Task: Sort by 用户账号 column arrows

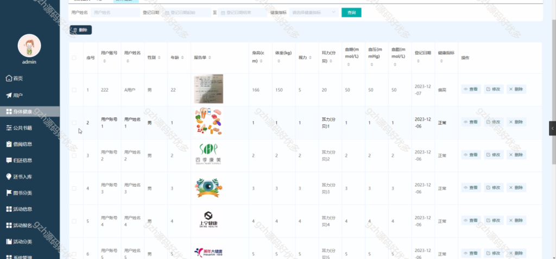Action: click(x=104, y=61)
